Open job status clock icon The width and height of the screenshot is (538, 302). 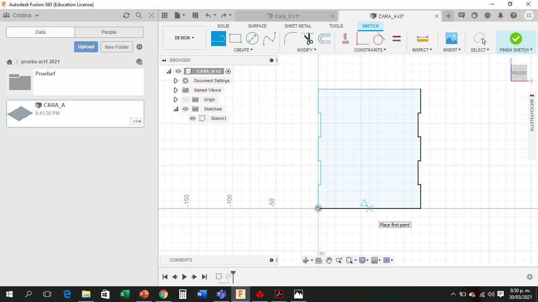pyautogui.click(x=488, y=15)
